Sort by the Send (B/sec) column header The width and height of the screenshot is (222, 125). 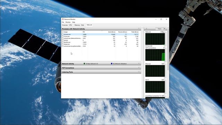pyautogui.click(x=112, y=32)
